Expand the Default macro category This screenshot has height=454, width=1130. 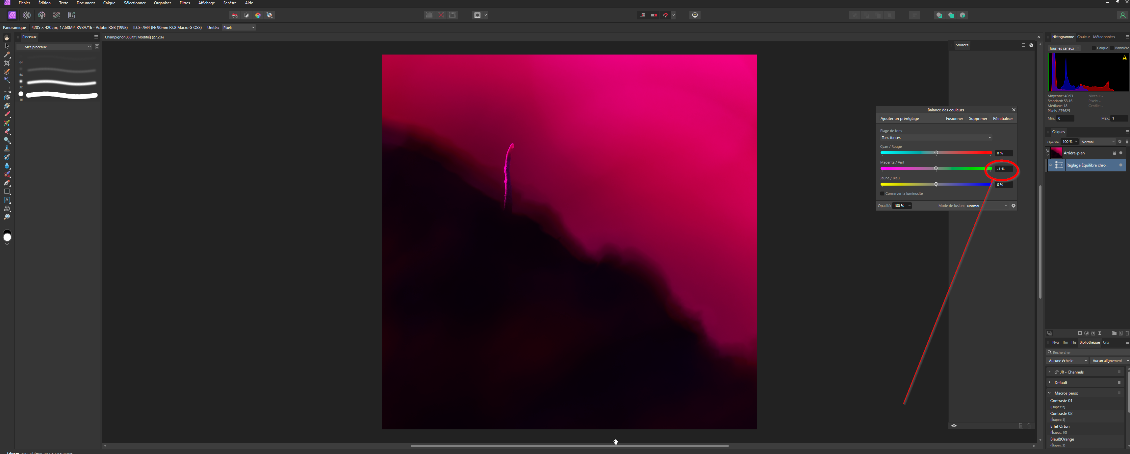1049,382
